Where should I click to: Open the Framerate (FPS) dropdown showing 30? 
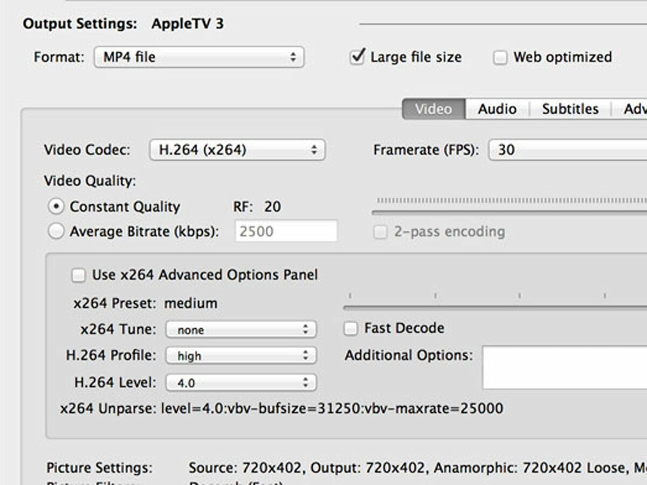click(x=568, y=150)
